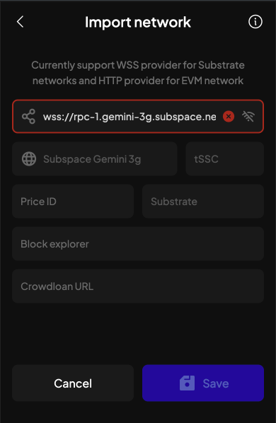Cancel the network import
Image resolution: width=276 pixels, height=423 pixels.
[x=73, y=383]
